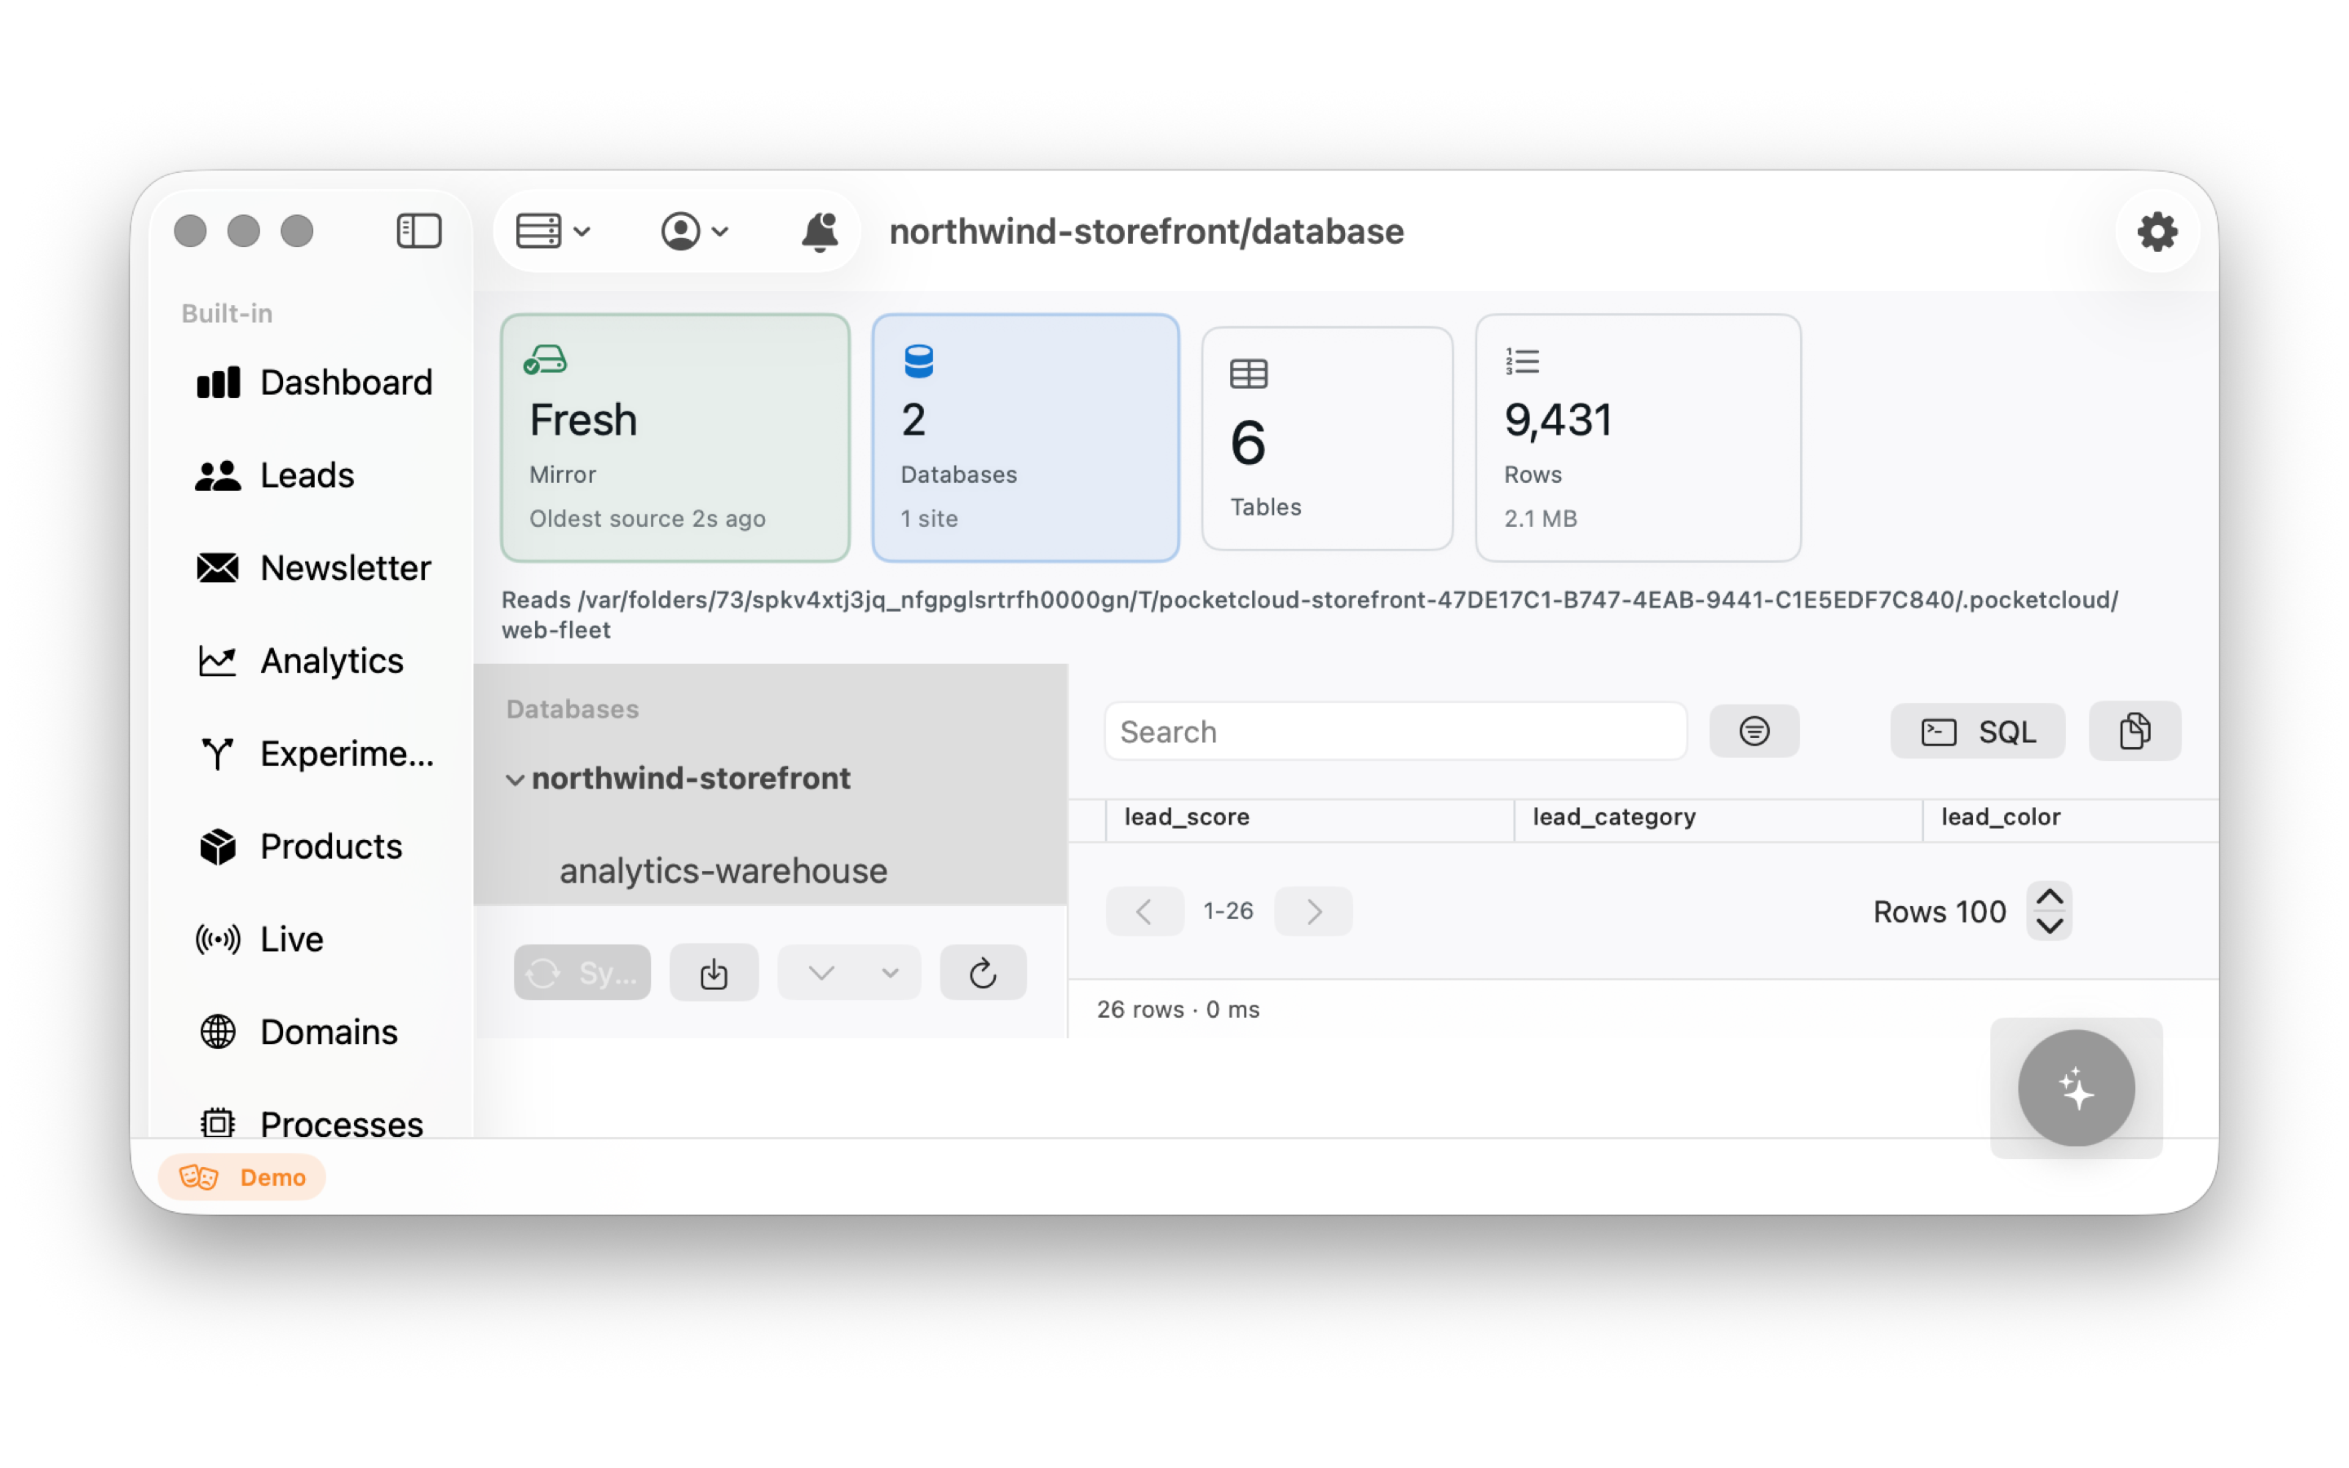The width and height of the screenshot is (2349, 1468).
Task: Go to Leads in sidebar
Action: 276,475
